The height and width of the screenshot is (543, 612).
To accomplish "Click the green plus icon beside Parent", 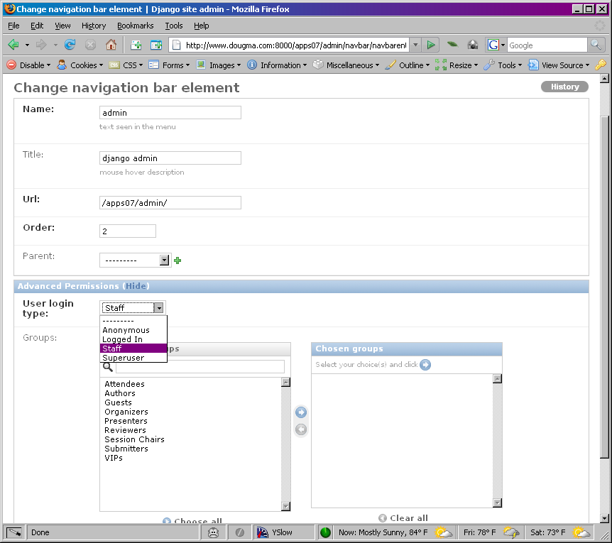I will coord(177,260).
